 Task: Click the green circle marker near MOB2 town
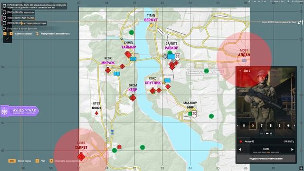(114, 150)
